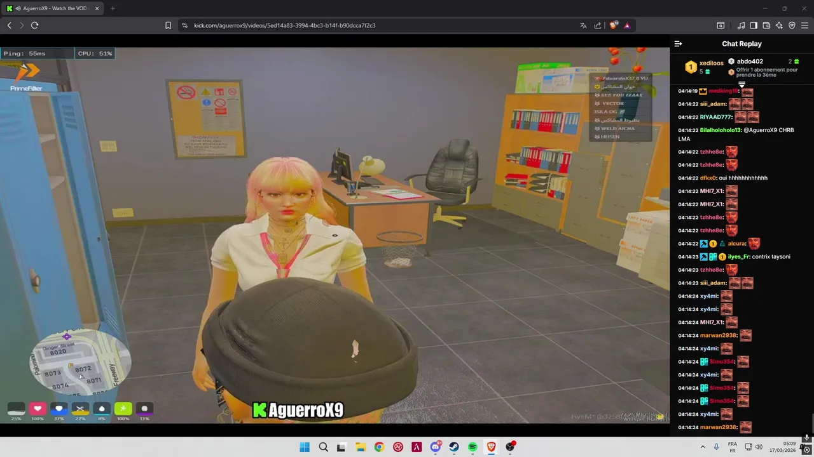This screenshot has width=814, height=457.
Task: Click the '@AguerroX9 CHRB LMA' chat message
Action: [x=735, y=135]
